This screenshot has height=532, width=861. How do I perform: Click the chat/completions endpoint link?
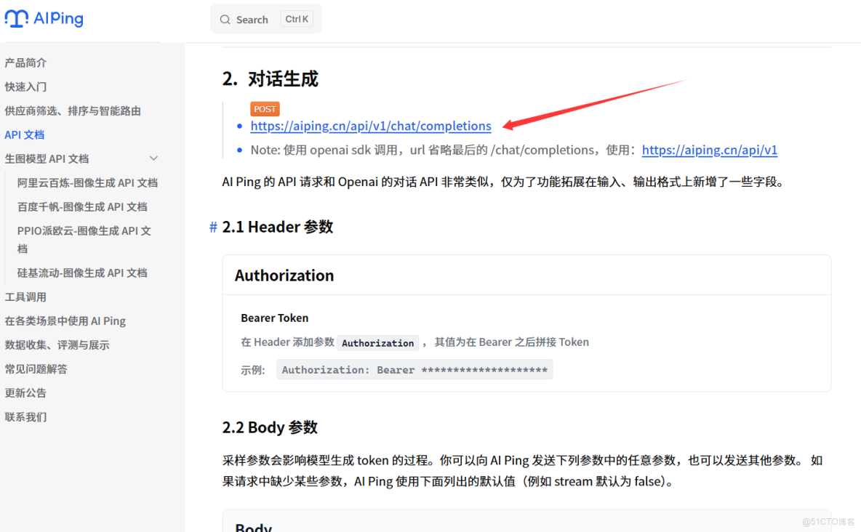click(371, 126)
